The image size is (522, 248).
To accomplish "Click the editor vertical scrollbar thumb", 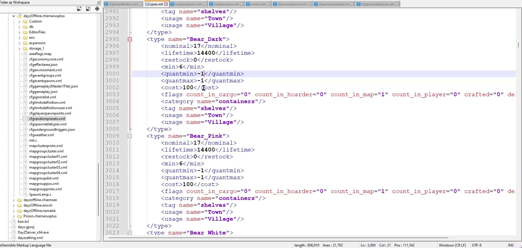I will [518, 45].
